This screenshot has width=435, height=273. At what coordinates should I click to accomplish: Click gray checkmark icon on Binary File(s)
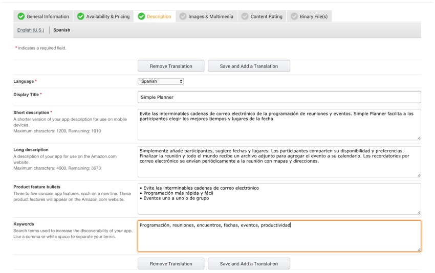click(x=294, y=16)
